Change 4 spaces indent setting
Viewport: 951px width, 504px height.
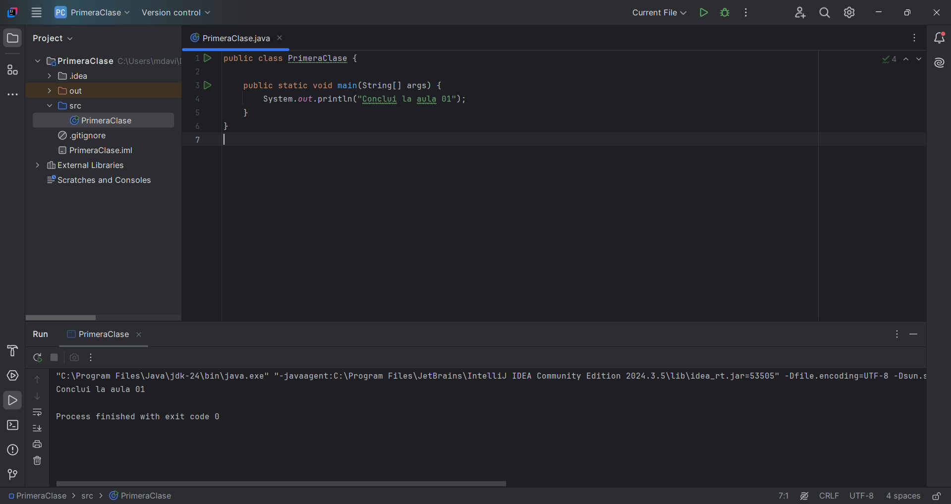(x=903, y=496)
